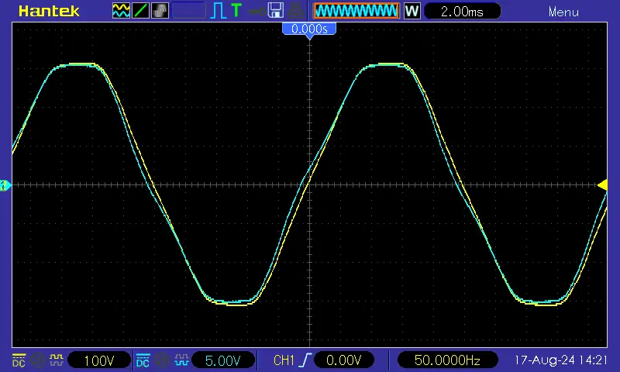Click the CH2 5.00V volts-per-division readout
620x372 pixels.
222,360
